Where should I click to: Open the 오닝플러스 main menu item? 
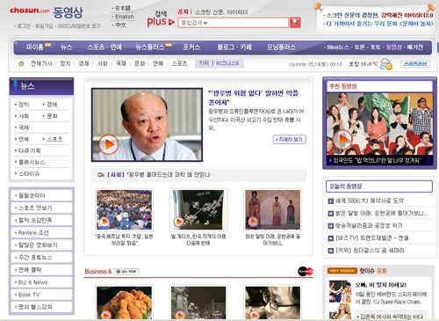281,47
